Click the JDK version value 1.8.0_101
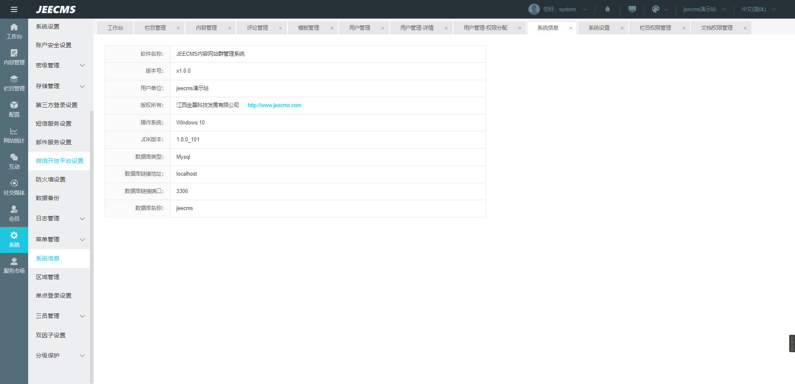This screenshot has width=795, height=384. tap(188, 140)
